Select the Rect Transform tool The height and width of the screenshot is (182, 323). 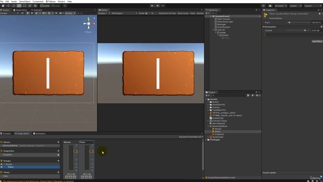click(x=25, y=6)
